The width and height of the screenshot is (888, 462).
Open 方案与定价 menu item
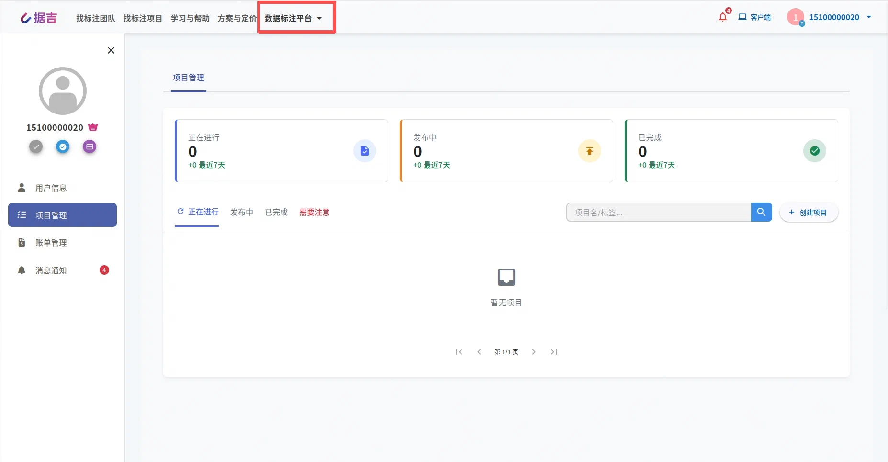point(237,18)
